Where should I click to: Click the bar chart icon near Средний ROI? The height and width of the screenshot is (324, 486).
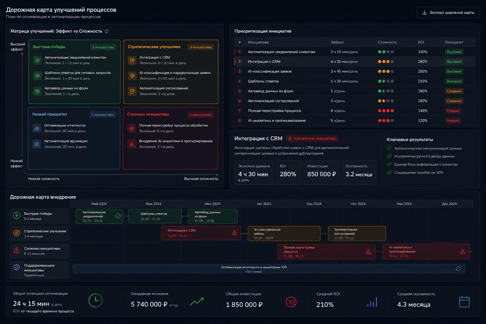pos(372,302)
